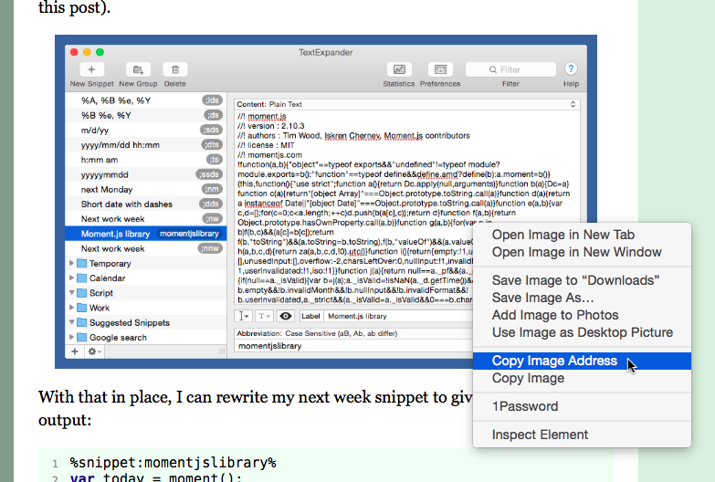Choose Open Image in New Tab
The image size is (715, 482).
(582, 235)
